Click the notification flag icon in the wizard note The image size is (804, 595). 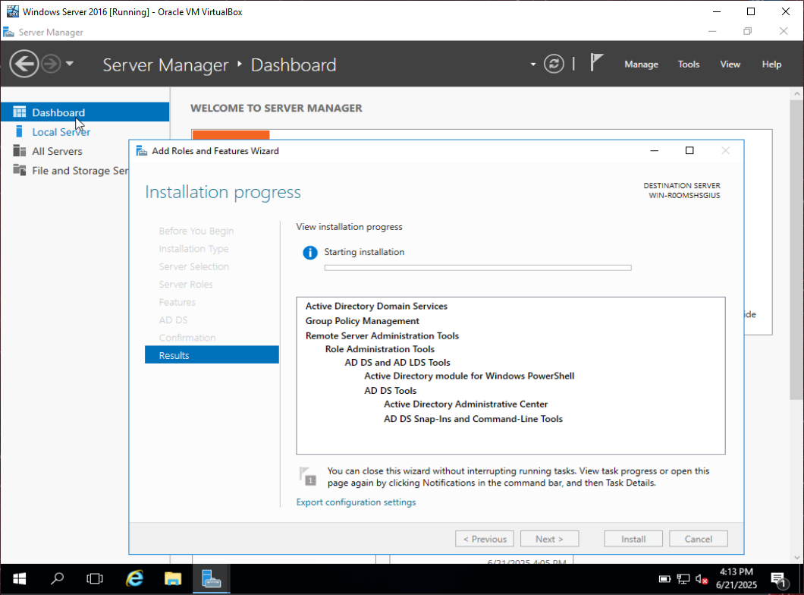tap(308, 476)
